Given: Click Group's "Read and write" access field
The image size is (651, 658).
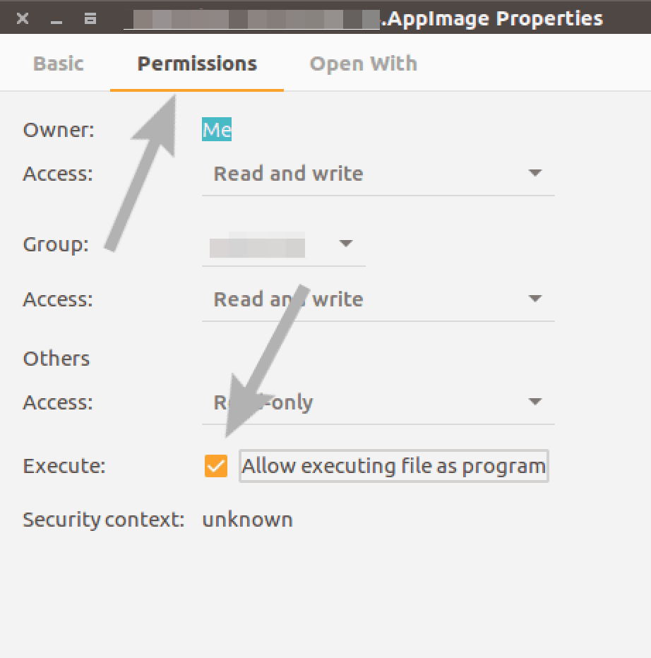Looking at the screenshot, I should point(378,299).
